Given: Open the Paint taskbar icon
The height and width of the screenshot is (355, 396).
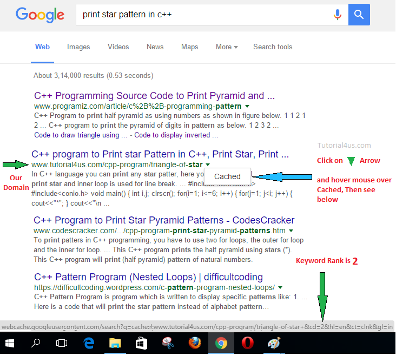Looking at the screenshot, I should point(274,343).
